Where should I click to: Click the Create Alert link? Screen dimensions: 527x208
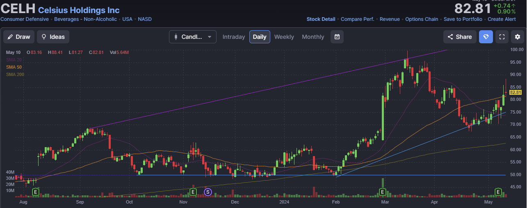tap(502, 19)
